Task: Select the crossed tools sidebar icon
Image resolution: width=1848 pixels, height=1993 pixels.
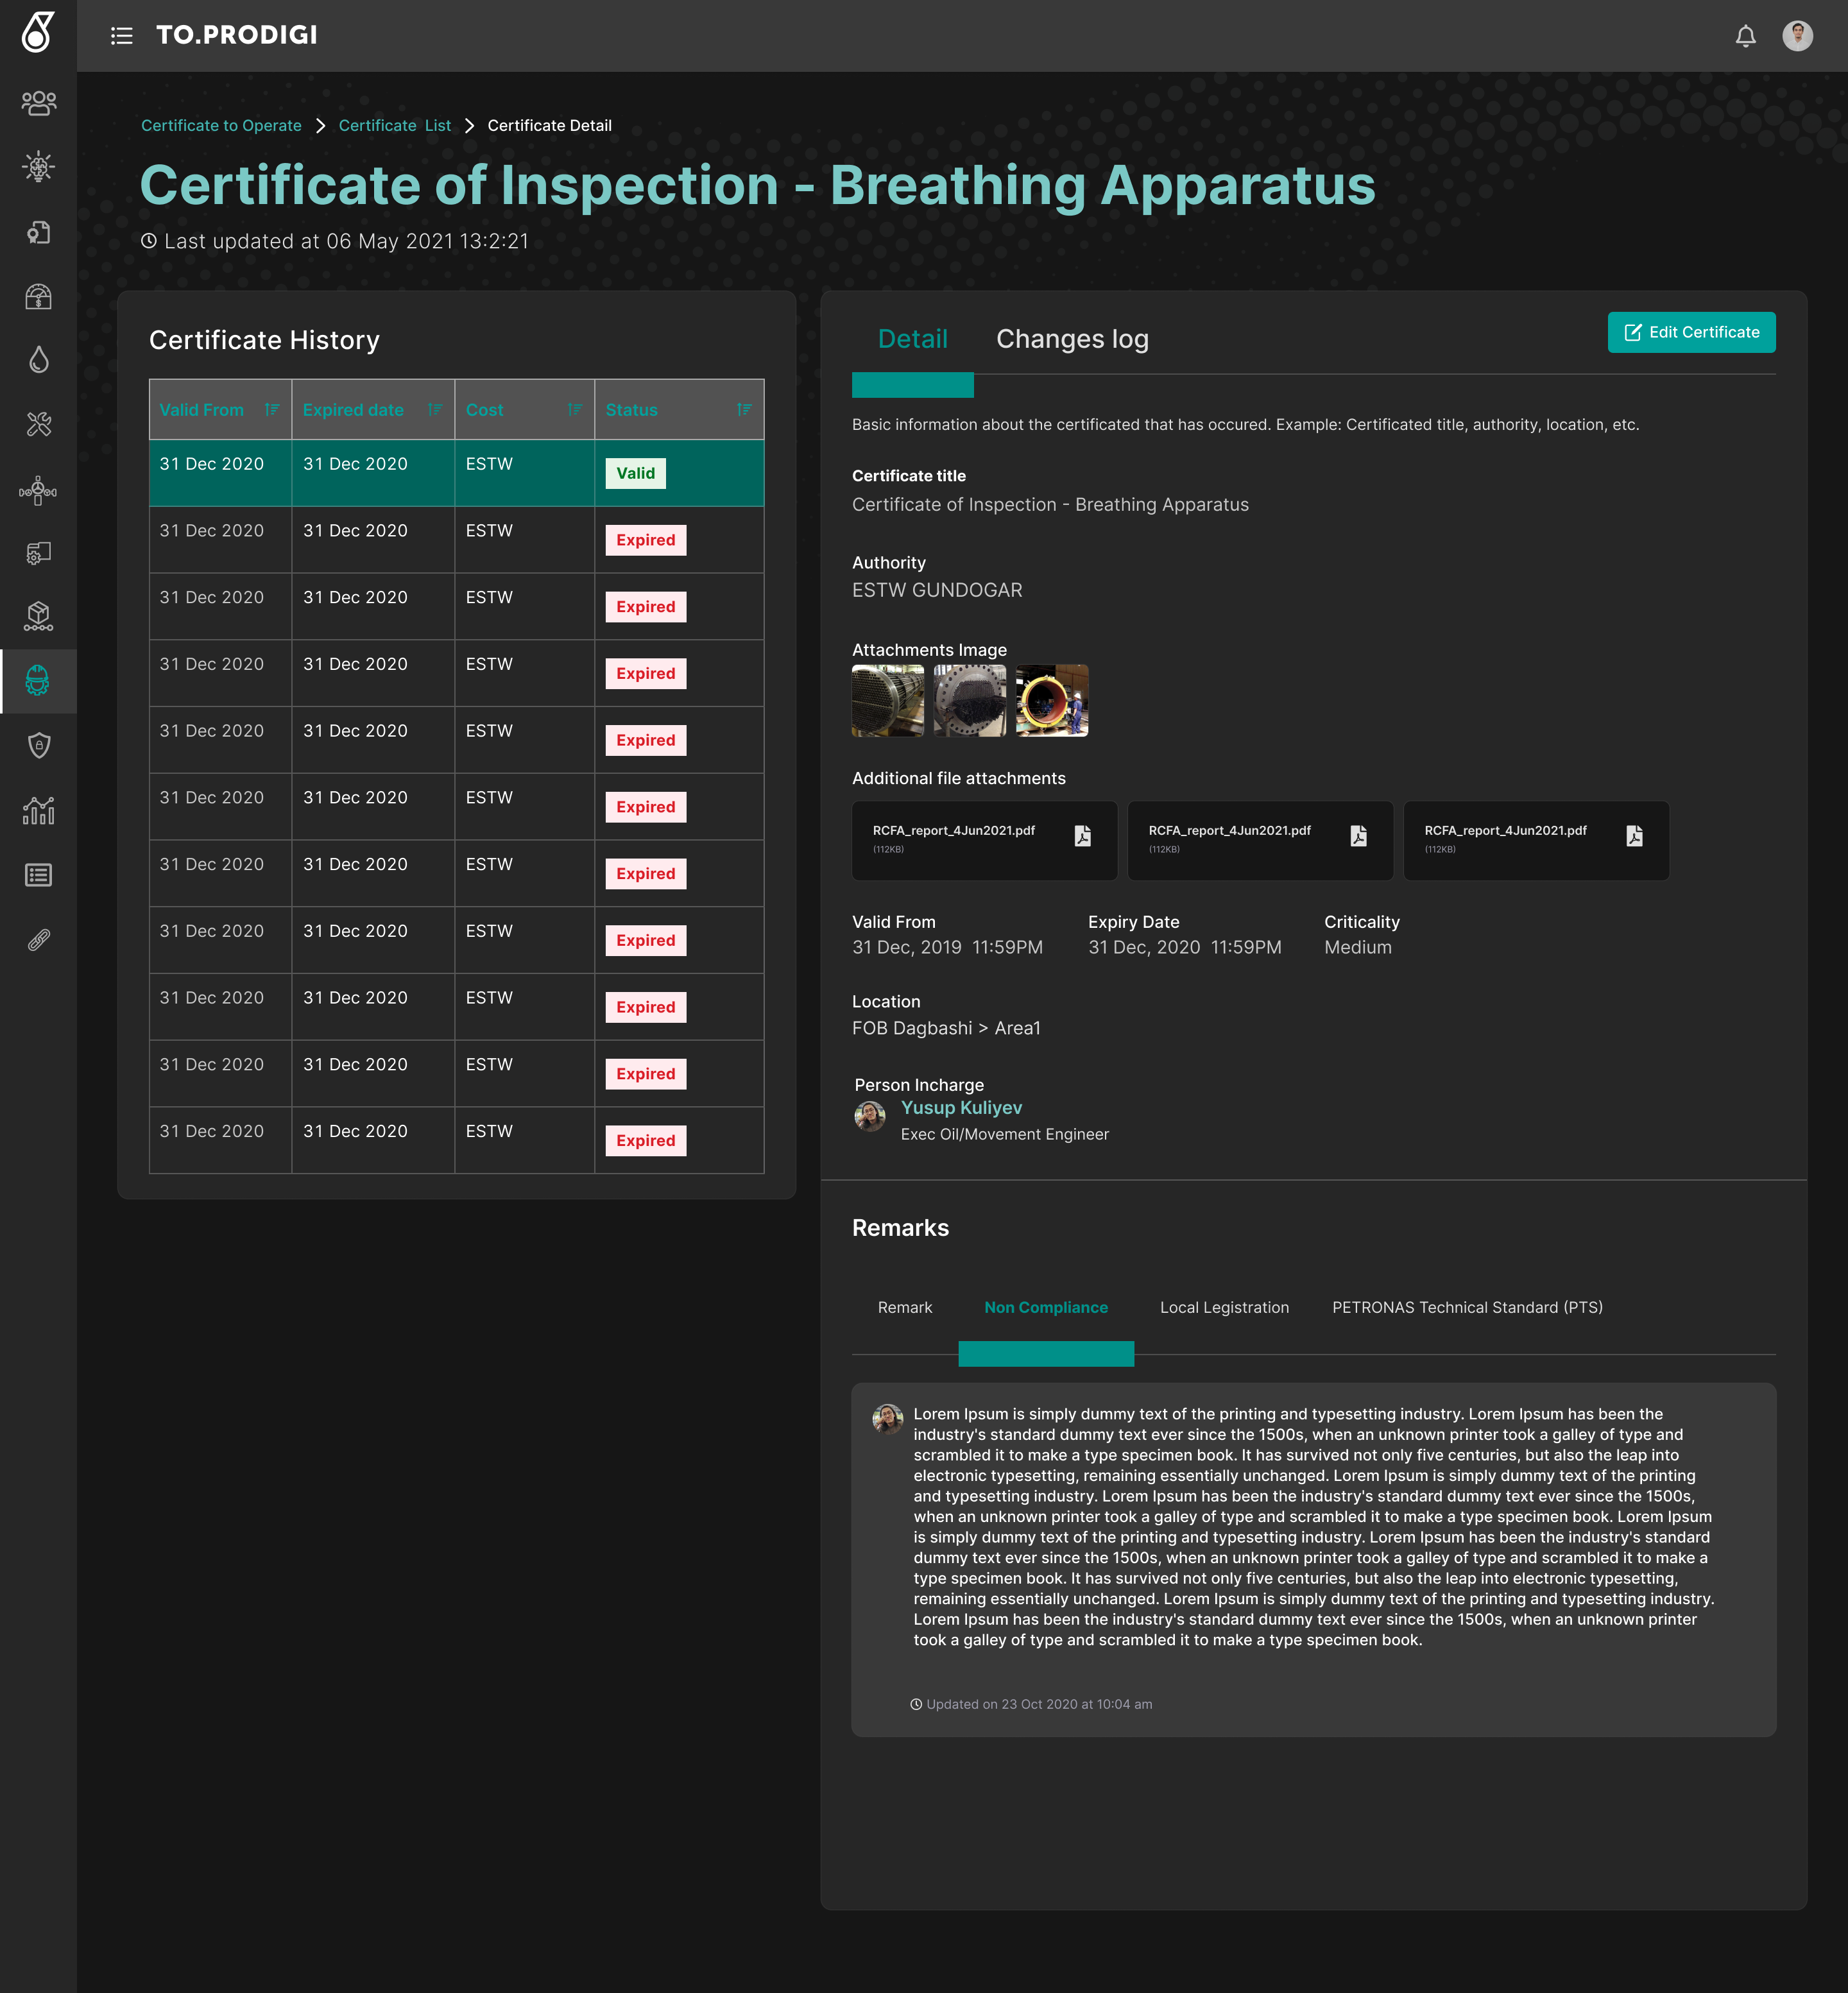Action: pos(38,424)
